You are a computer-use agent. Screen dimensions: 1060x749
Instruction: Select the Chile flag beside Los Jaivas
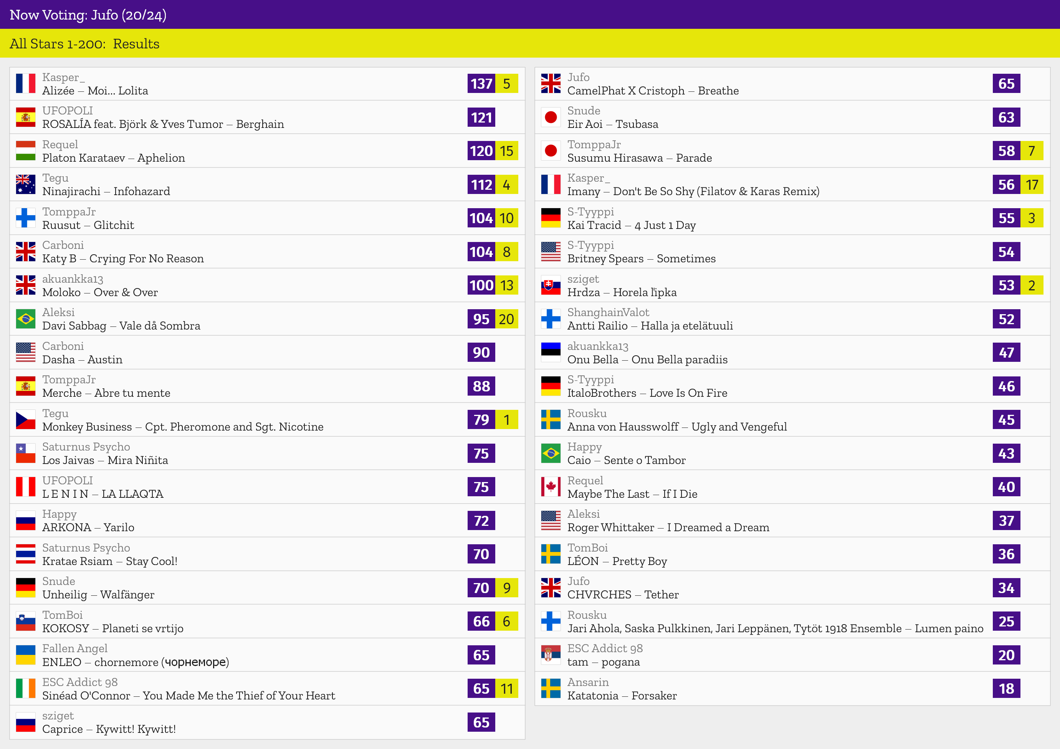(25, 453)
